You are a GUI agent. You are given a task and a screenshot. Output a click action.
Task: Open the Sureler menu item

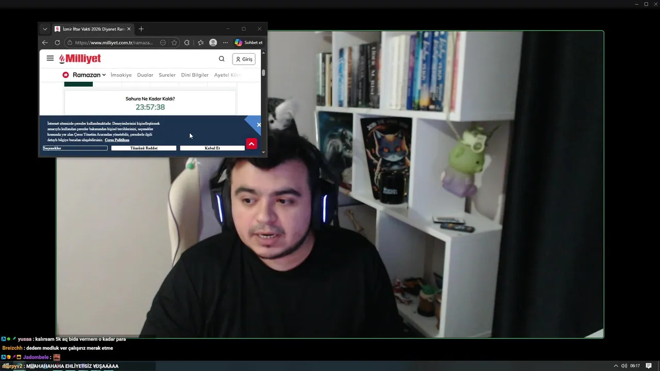click(x=167, y=75)
